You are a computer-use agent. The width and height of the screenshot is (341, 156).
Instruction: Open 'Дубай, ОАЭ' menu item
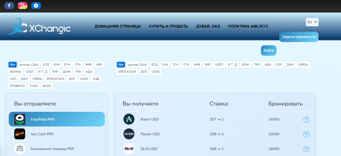208,27
